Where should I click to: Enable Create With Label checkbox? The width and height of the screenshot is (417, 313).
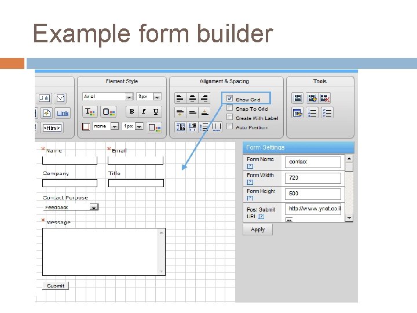[229, 117]
